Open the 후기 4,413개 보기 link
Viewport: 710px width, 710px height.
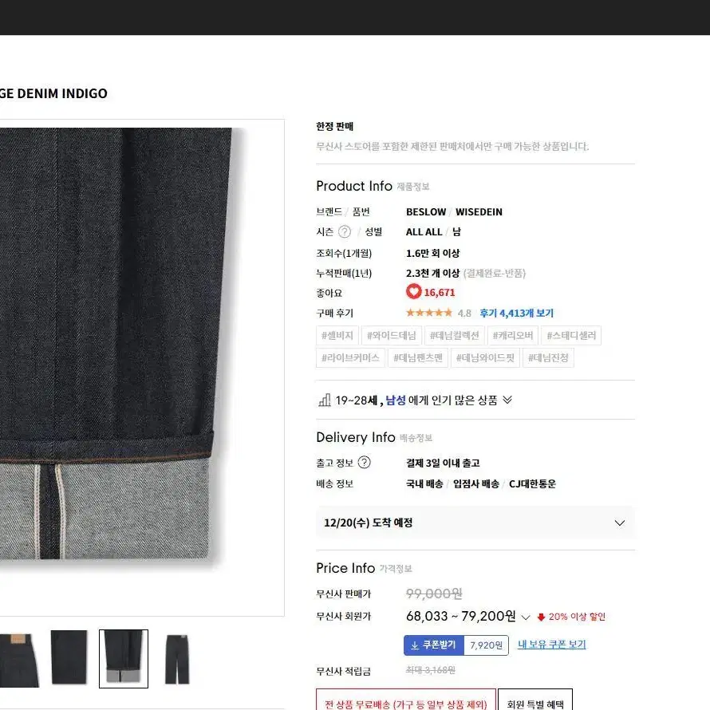[517, 313]
